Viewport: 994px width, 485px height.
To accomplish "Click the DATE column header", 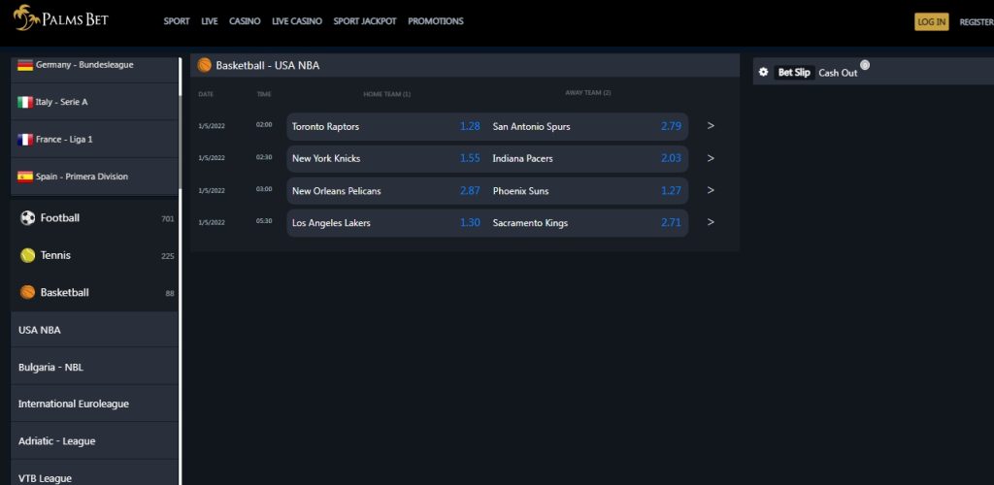I will (x=206, y=94).
